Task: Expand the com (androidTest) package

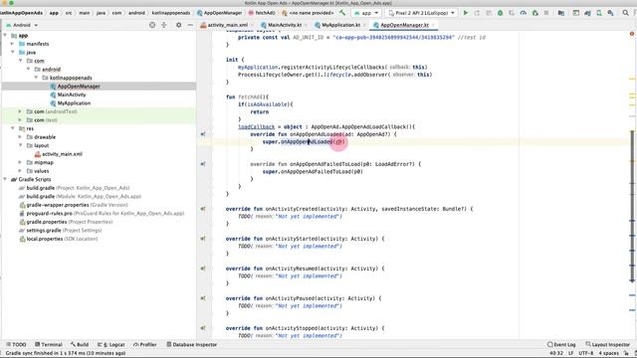Action: point(20,111)
